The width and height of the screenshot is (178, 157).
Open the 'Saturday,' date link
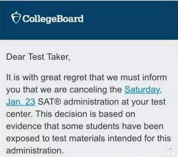click(143, 90)
